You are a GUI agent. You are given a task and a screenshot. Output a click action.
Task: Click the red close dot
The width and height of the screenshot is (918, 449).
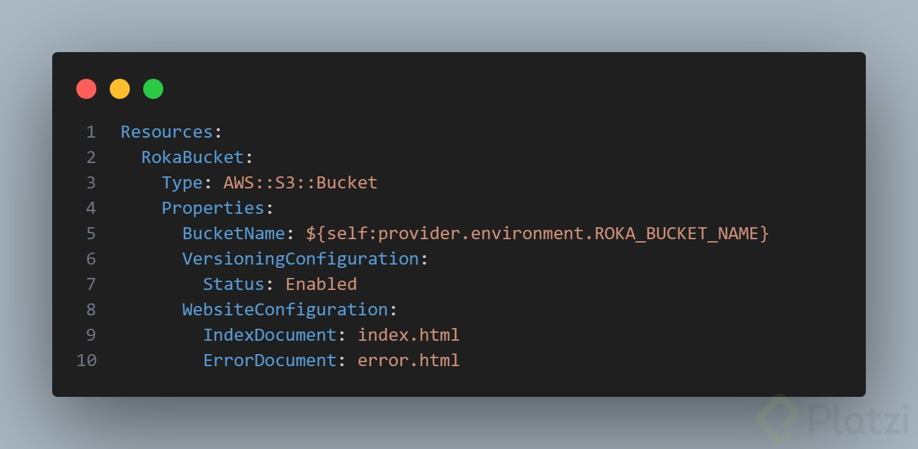tap(86, 89)
